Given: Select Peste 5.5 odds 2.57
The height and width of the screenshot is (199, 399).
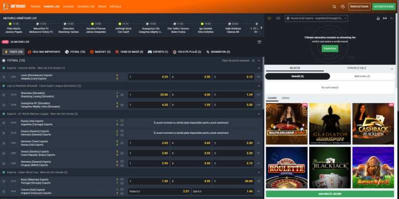Looking at the screenshot, I should coord(159,192).
